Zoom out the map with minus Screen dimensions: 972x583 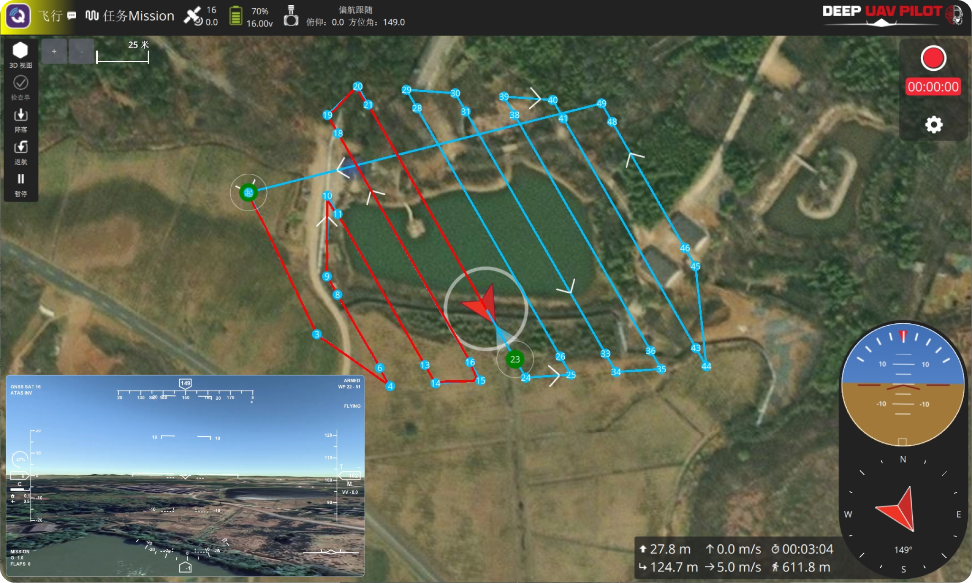pyautogui.click(x=82, y=51)
